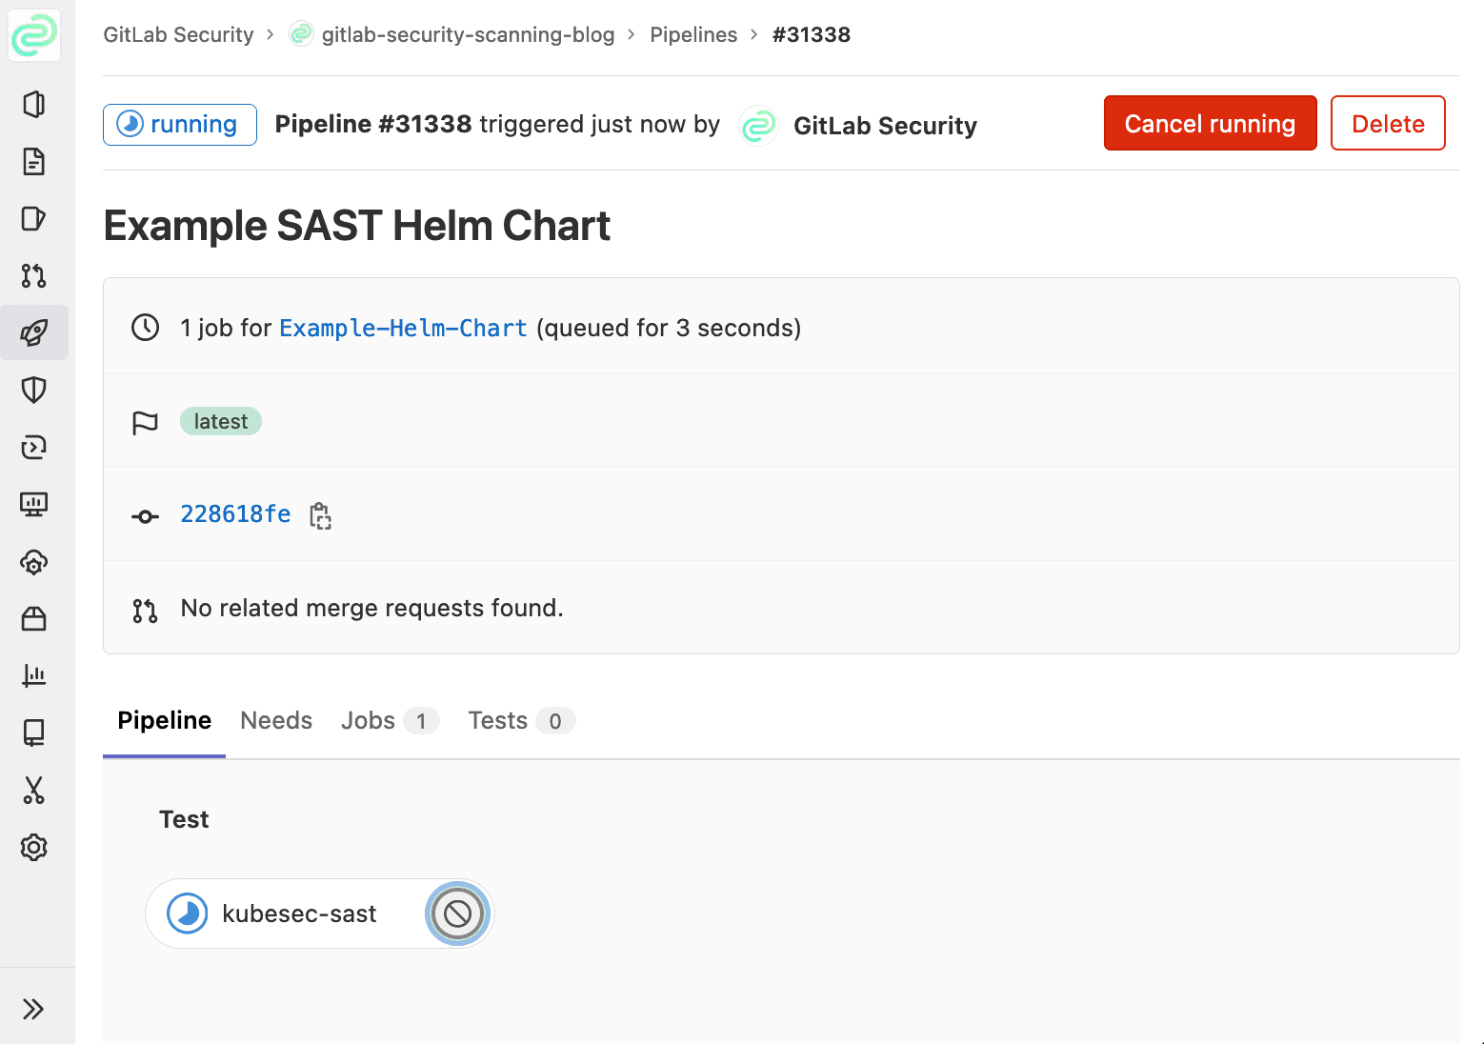
Task: Expand the collapsed sidebar
Action: [x=34, y=1009]
